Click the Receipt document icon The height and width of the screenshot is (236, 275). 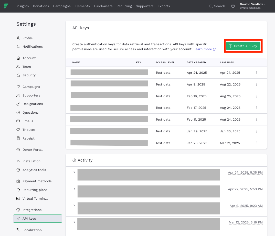[18, 138]
